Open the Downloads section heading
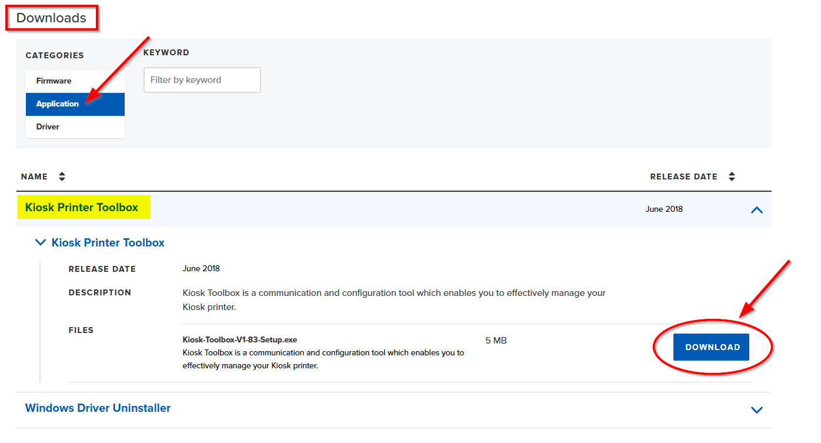The image size is (821, 443). (x=51, y=18)
